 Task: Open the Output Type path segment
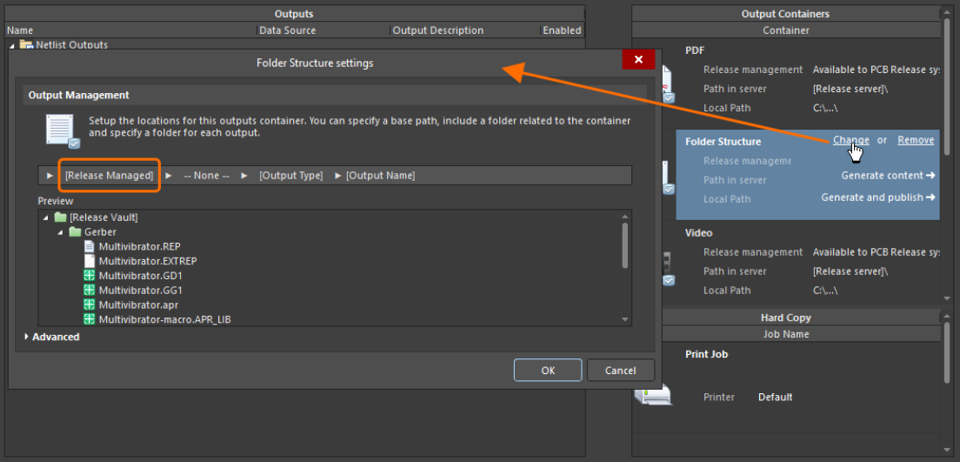tap(290, 176)
